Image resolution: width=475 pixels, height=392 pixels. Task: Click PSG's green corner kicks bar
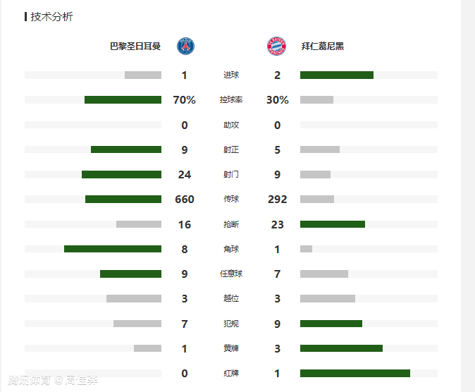point(113,249)
